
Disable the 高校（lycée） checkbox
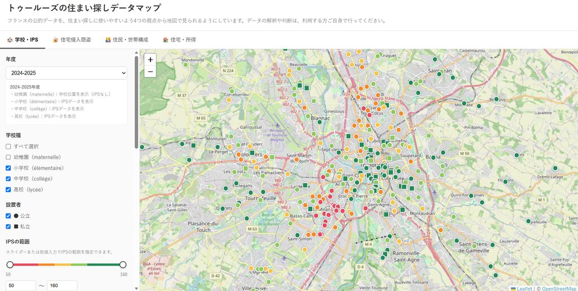coord(8,190)
